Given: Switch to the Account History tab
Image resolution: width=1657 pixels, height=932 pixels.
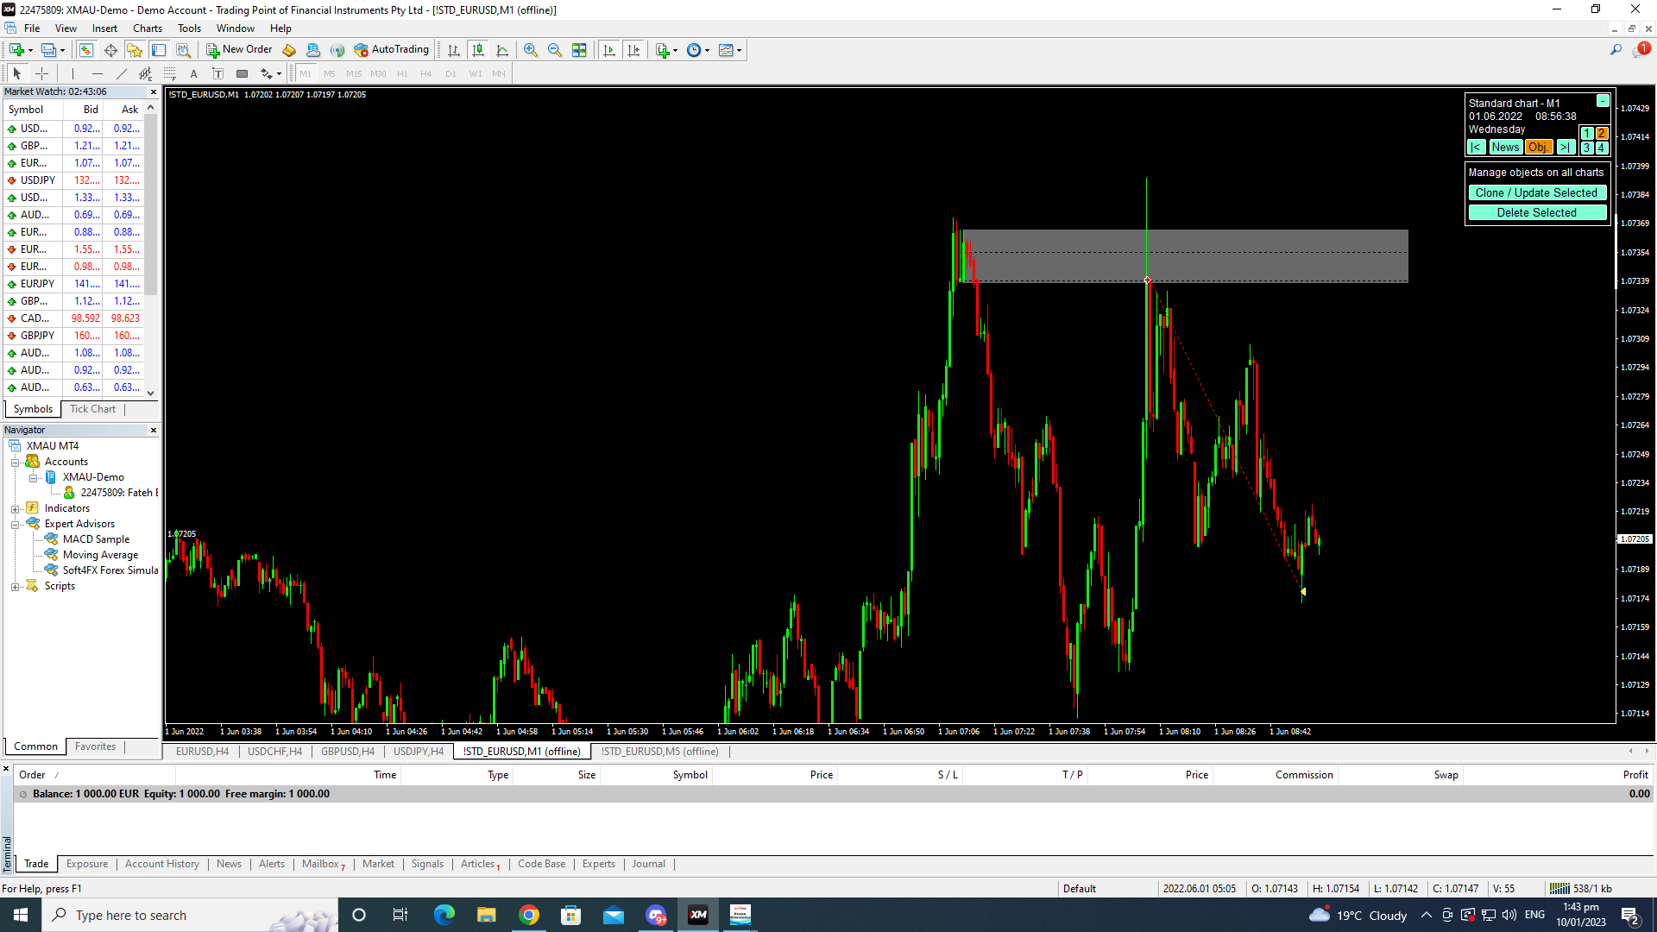Looking at the screenshot, I should coord(161,864).
